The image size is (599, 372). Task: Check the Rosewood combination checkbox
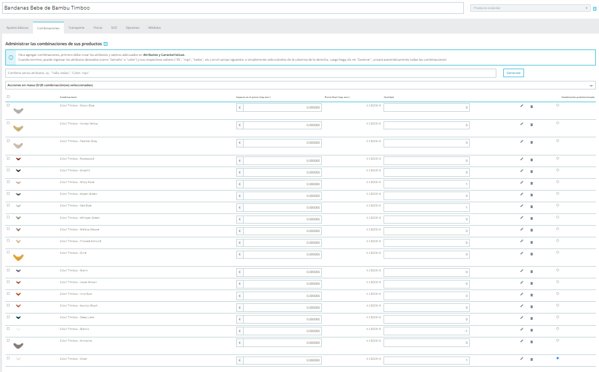point(9,158)
